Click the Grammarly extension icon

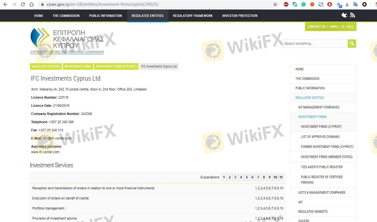click(304, 4)
